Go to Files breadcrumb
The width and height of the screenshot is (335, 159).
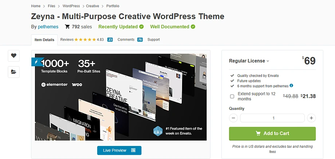(51, 6)
